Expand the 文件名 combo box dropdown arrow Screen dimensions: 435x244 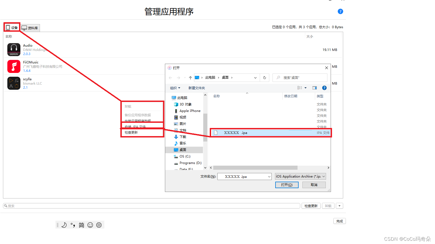[x=269, y=177]
